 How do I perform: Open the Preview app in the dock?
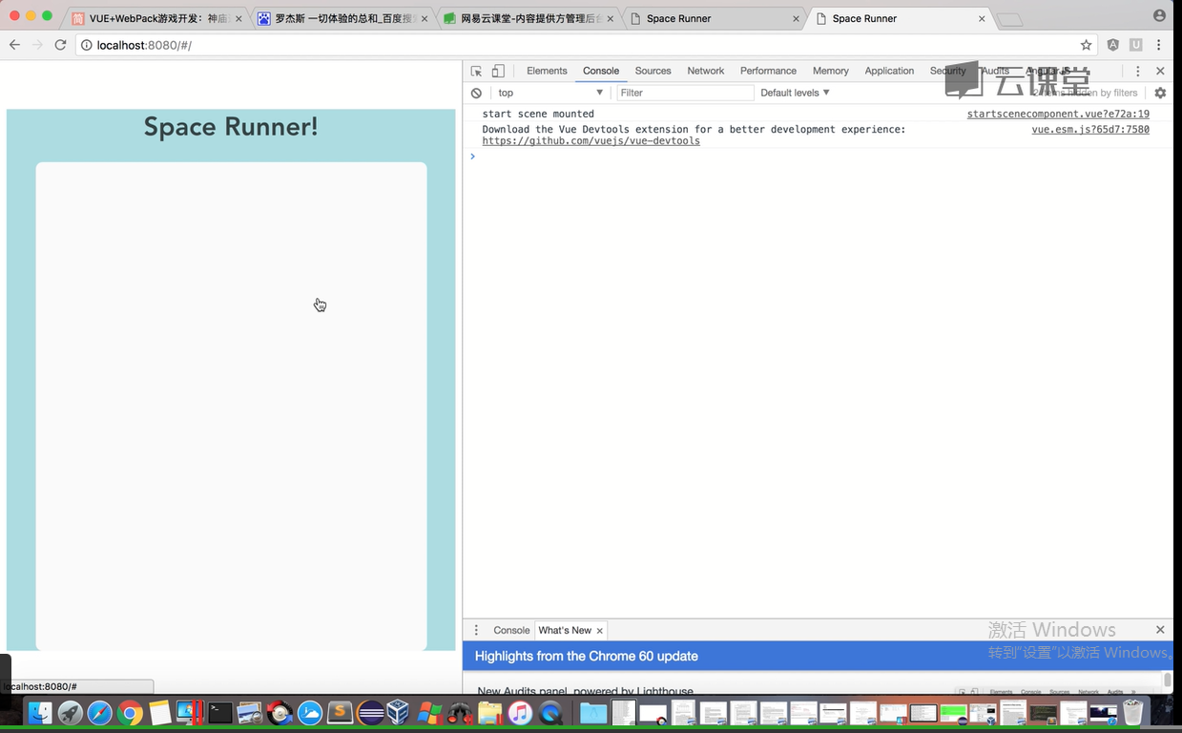coord(249,713)
